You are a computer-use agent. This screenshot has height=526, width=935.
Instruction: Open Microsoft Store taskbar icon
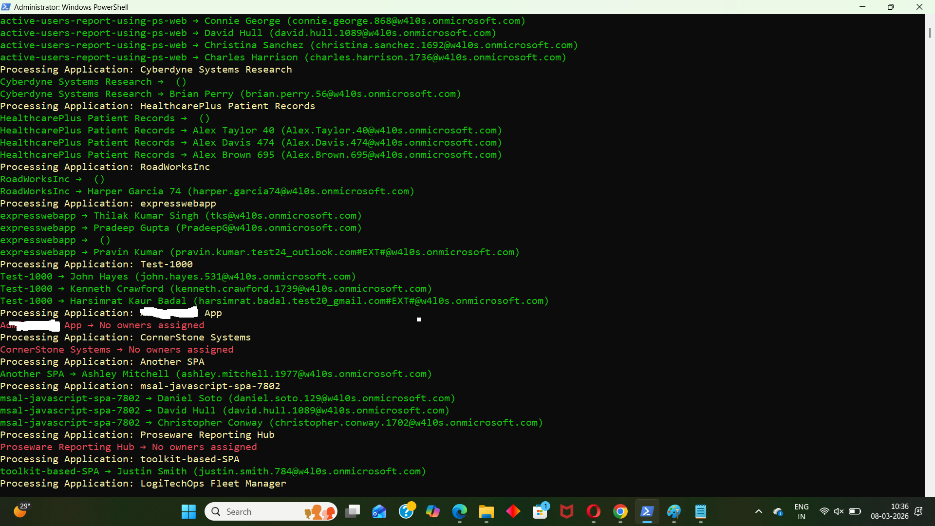pyautogui.click(x=540, y=511)
